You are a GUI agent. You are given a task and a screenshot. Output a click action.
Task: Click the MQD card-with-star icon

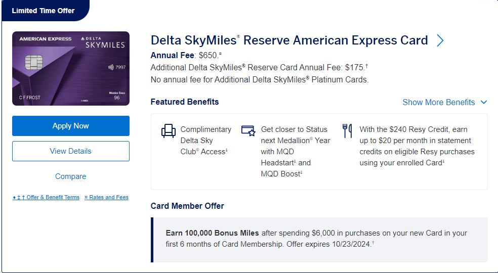tap(248, 130)
